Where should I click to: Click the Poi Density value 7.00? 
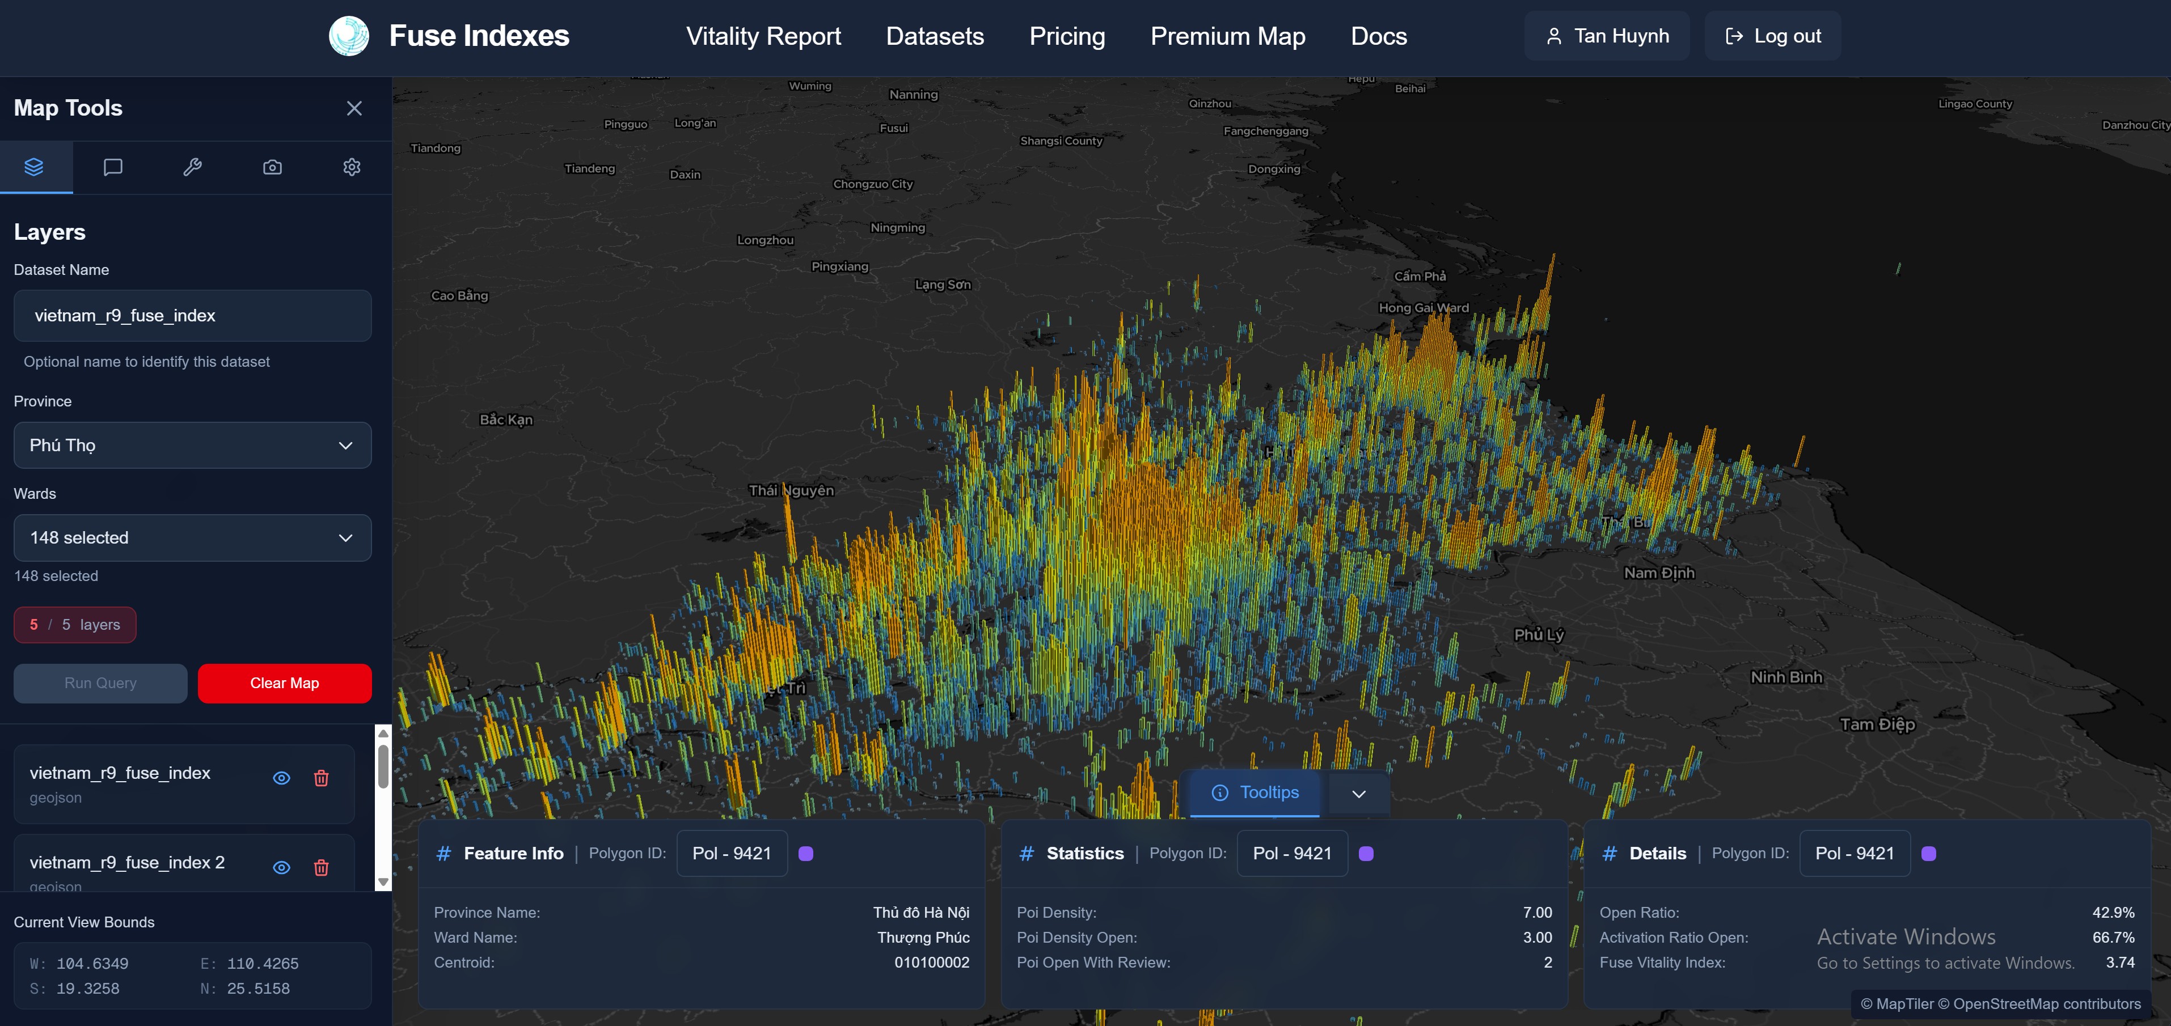(1538, 912)
